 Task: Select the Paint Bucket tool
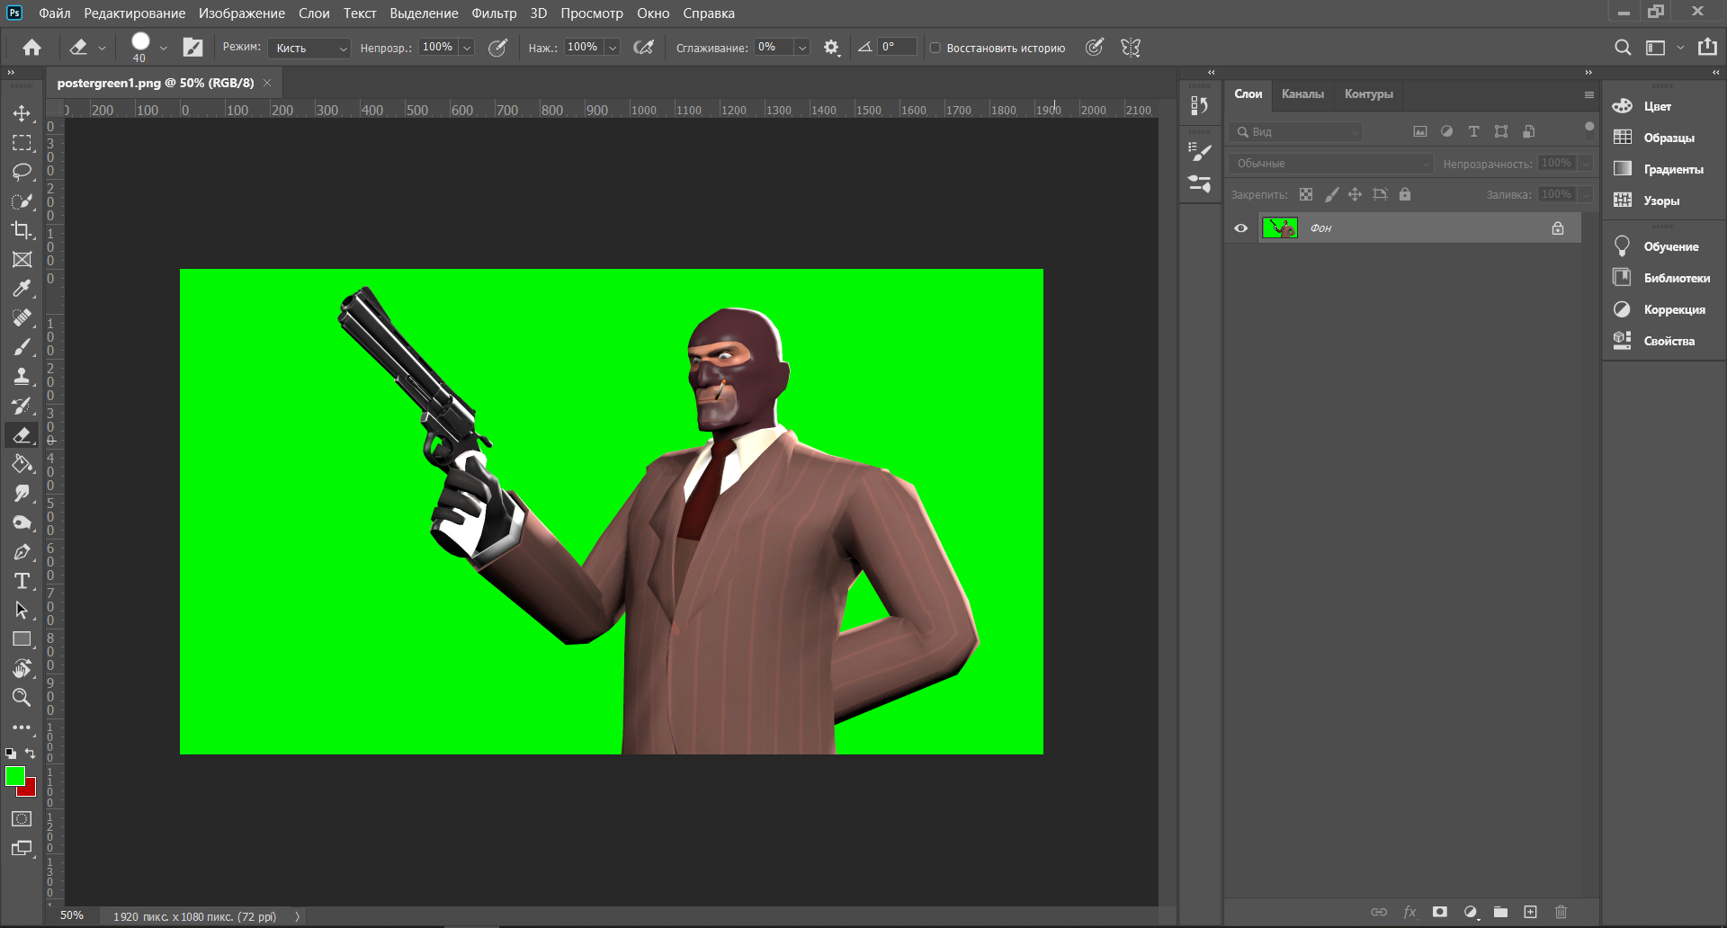pos(22,464)
